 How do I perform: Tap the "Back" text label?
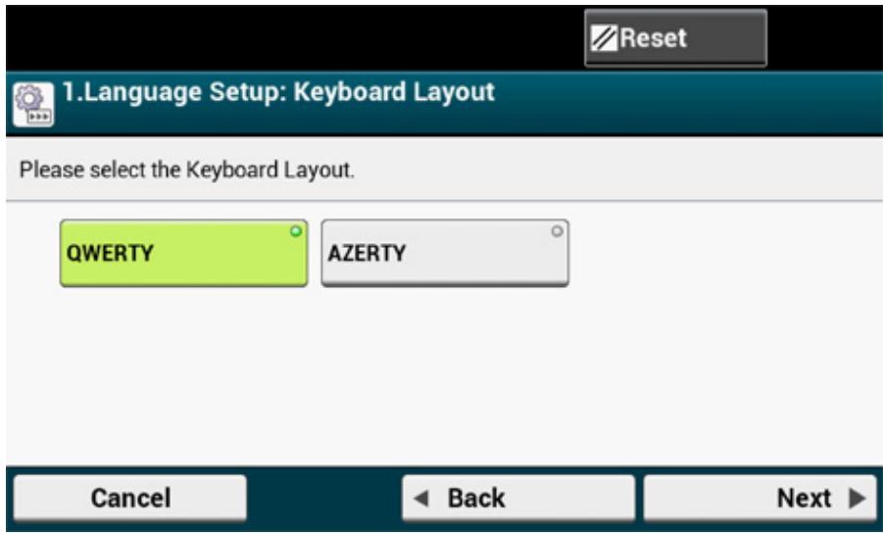coord(476,499)
